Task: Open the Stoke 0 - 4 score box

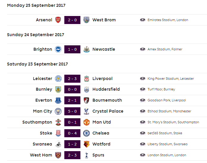Action: coord(72,133)
